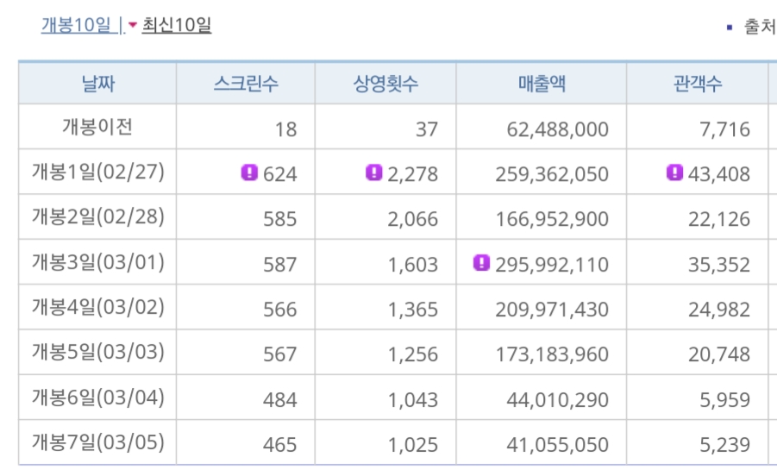Click the 스크린수 column header
This screenshot has height=476, width=777.
(x=246, y=84)
